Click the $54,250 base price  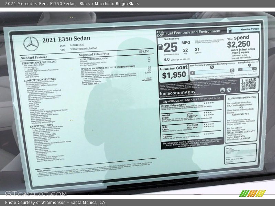(144, 51)
